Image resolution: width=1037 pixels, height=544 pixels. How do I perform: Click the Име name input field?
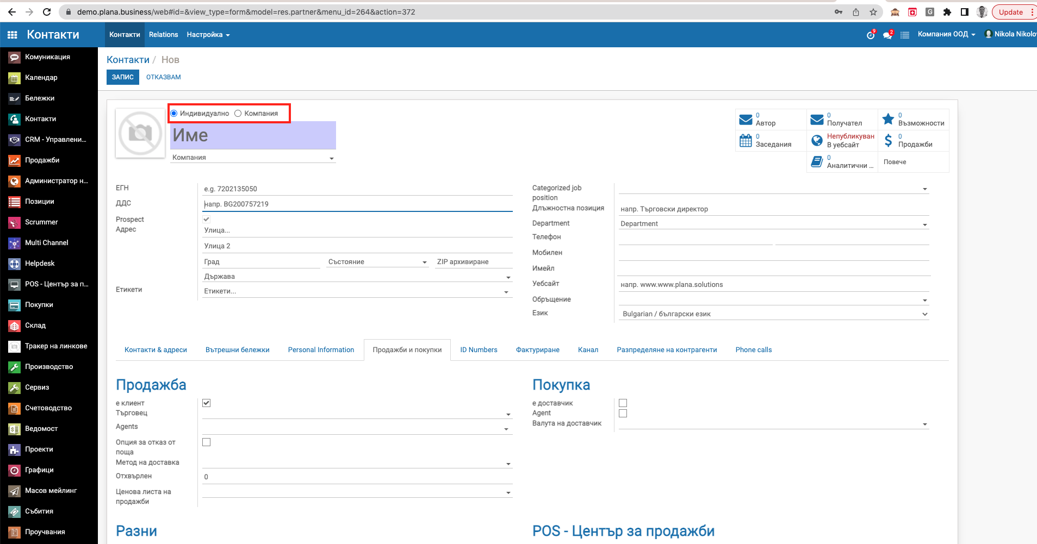[x=253, y=135]
